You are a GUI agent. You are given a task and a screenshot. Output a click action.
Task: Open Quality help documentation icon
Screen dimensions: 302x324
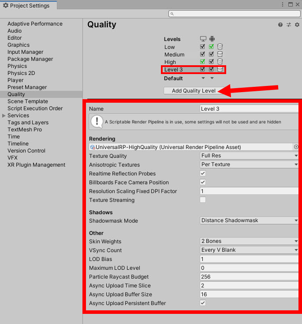point(280,25)
